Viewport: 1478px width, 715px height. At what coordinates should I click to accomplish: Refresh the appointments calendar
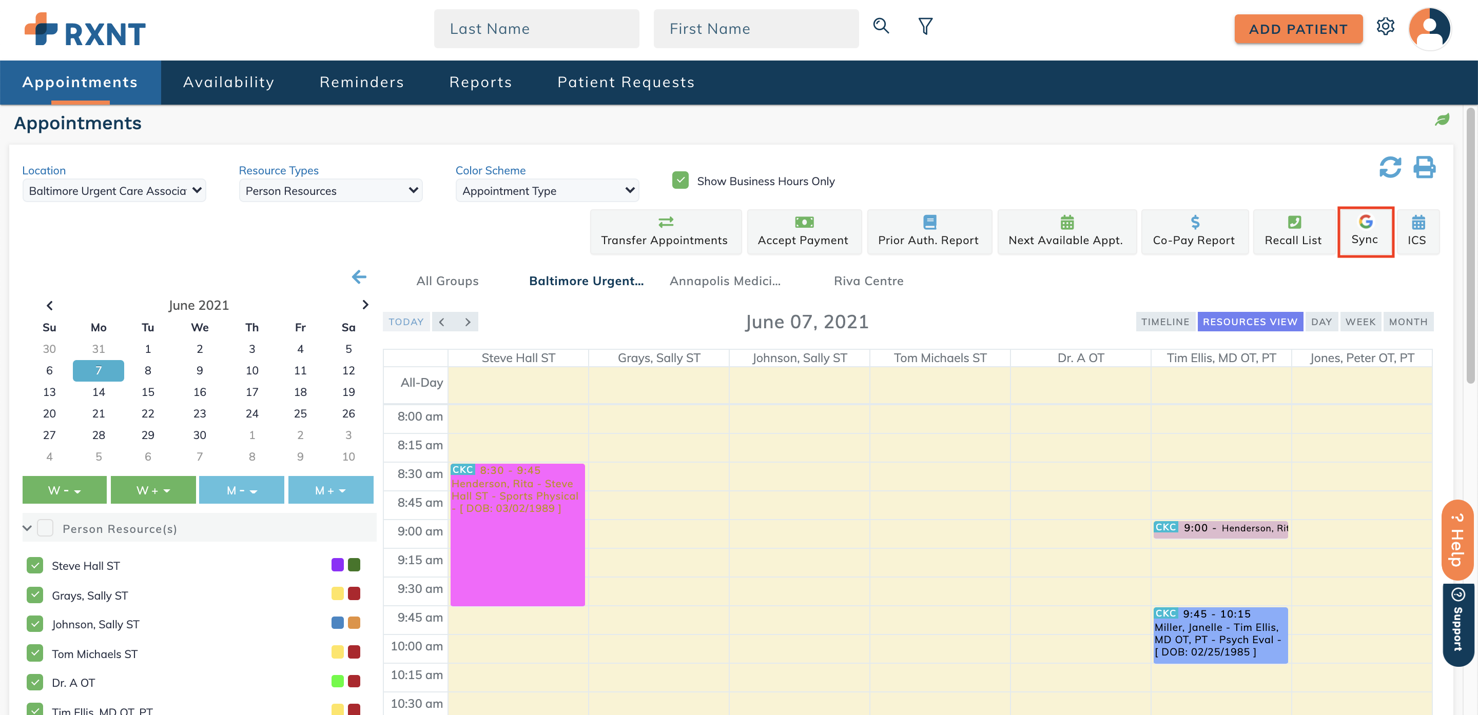click(x=1390, y=167)
